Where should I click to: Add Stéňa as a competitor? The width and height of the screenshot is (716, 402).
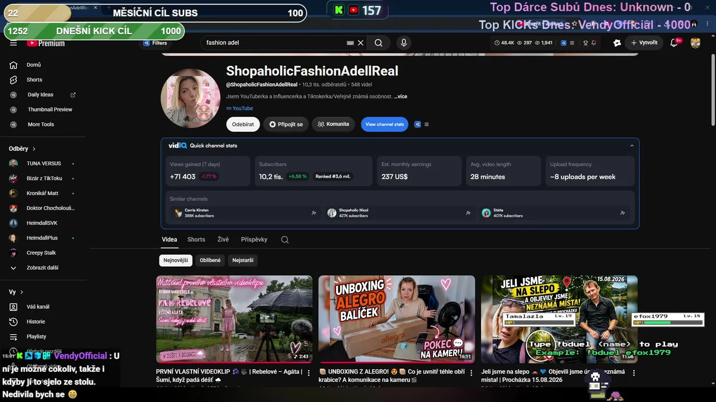point(623,213)
